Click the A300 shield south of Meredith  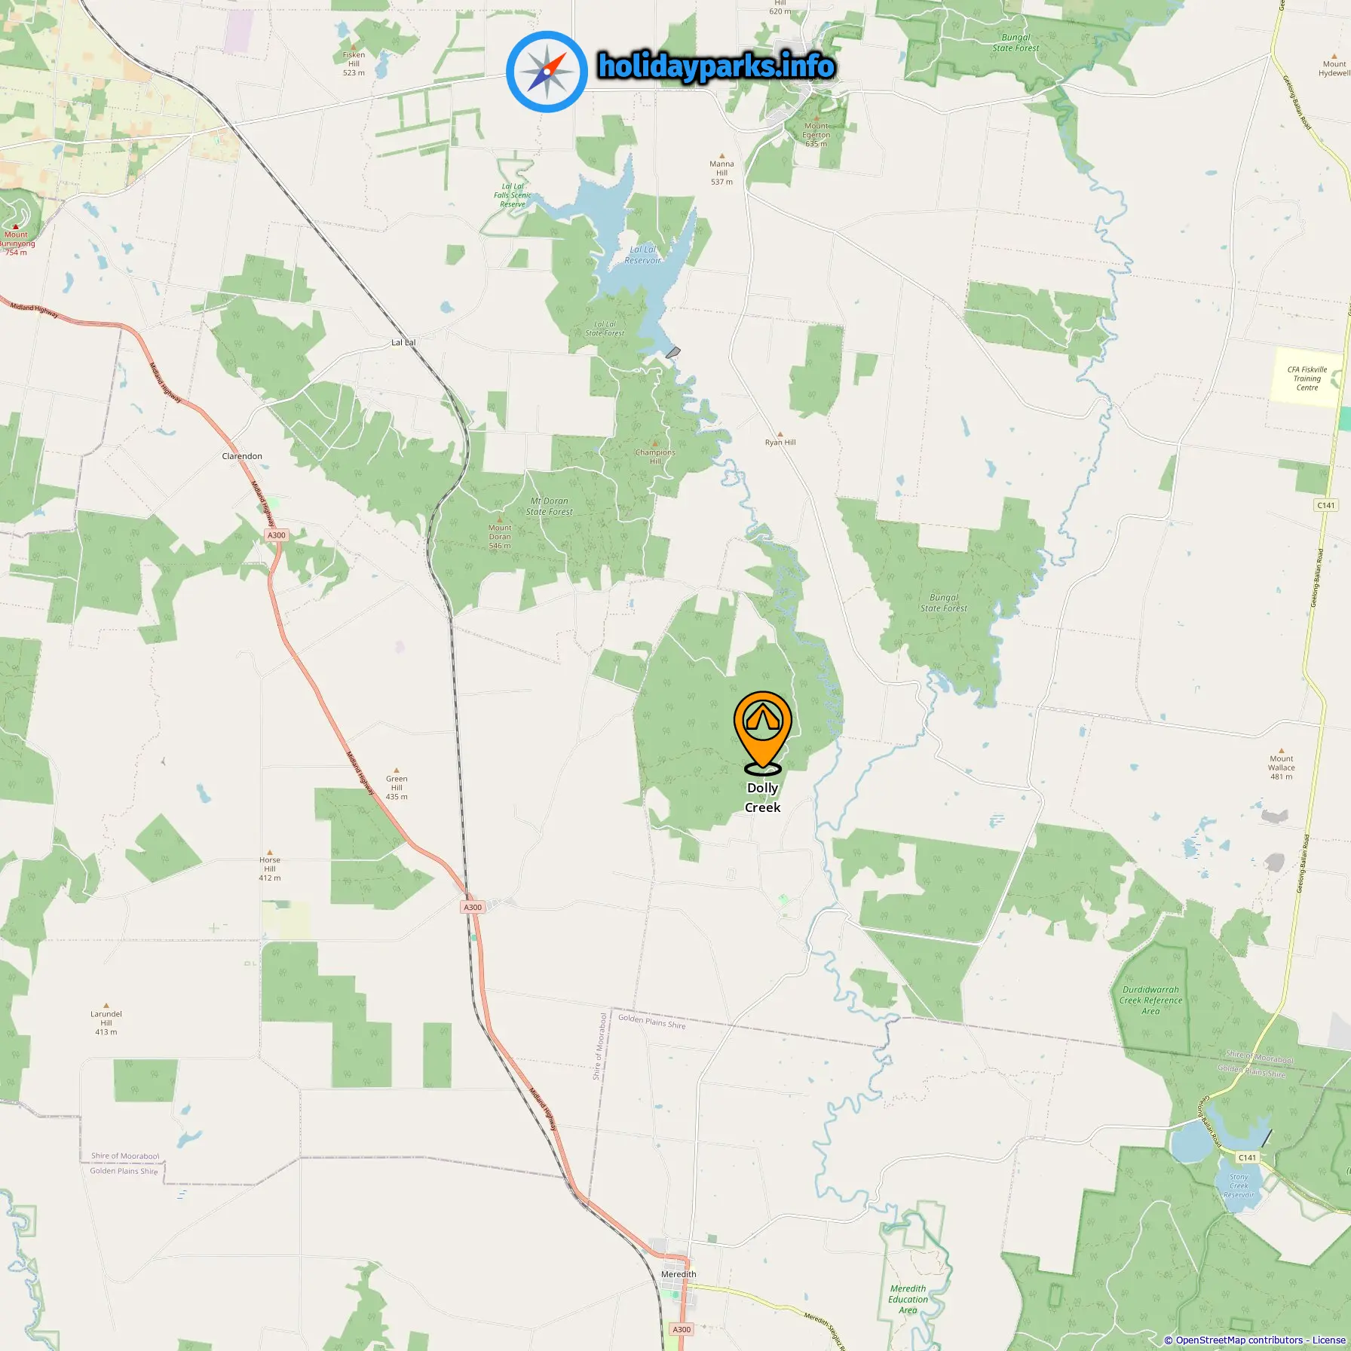pos(682,1329)
